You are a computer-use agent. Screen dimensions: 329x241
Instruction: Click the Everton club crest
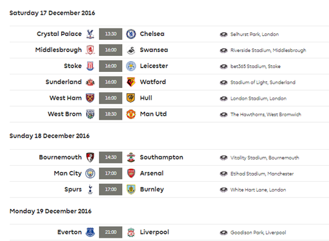pos(90,232)
